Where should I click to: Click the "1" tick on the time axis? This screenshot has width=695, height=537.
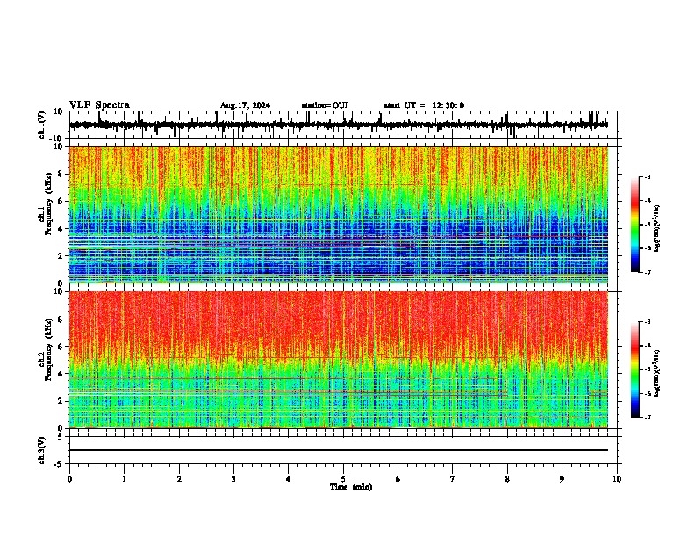tap(124, 479)
